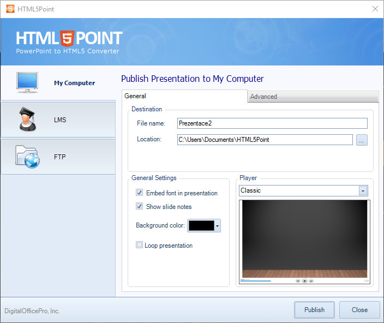
Task: Click the File name input field
Action: pyautogui.click(x=272, y=123)
